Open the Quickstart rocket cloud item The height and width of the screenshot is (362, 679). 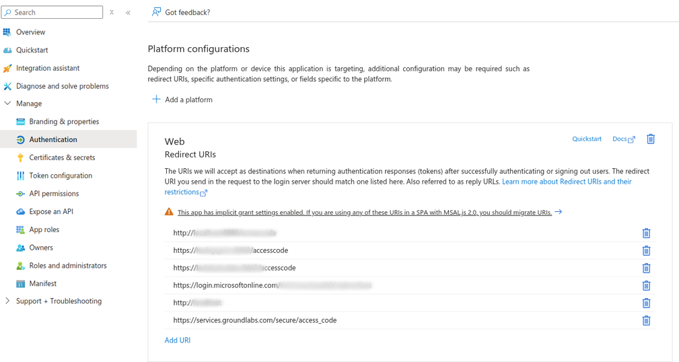click(7, 50)
